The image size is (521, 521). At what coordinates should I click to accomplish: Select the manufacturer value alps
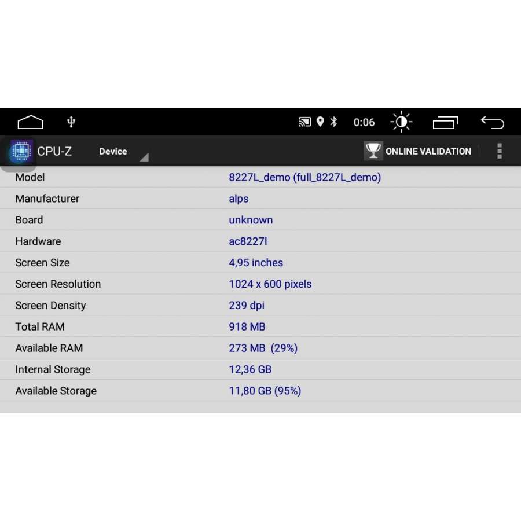point(239,199)
